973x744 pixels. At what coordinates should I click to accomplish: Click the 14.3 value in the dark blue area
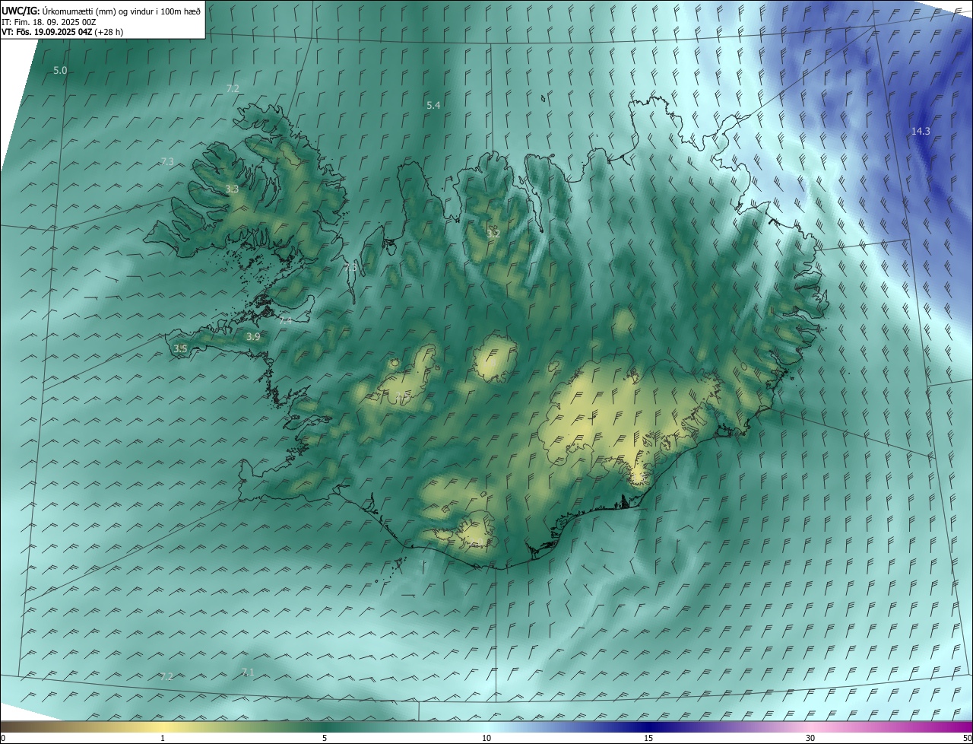pyautogui.click(x=921, y=131)
